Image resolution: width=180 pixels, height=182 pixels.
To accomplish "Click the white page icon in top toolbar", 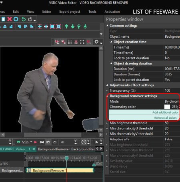I will [3, 19].
